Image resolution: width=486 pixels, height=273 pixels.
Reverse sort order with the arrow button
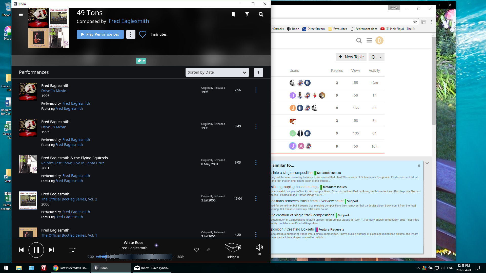click(258, 72)
